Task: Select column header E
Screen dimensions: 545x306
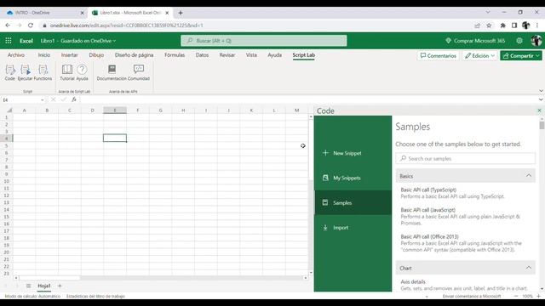Action: pyautogui.click(x=115, y=110)
